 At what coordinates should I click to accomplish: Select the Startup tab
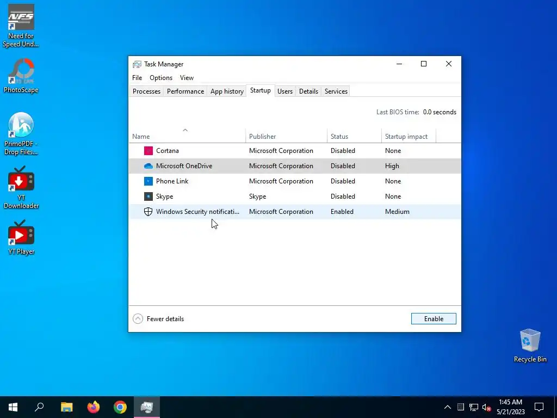[261, 91]
